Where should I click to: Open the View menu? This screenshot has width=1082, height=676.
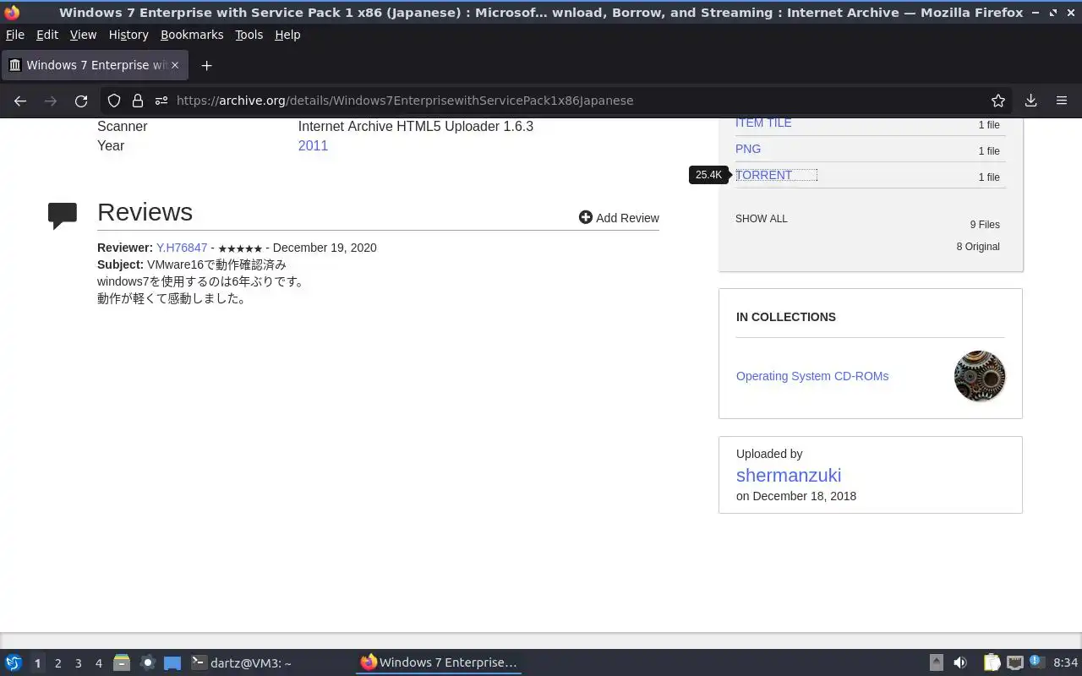coord(83,35)
